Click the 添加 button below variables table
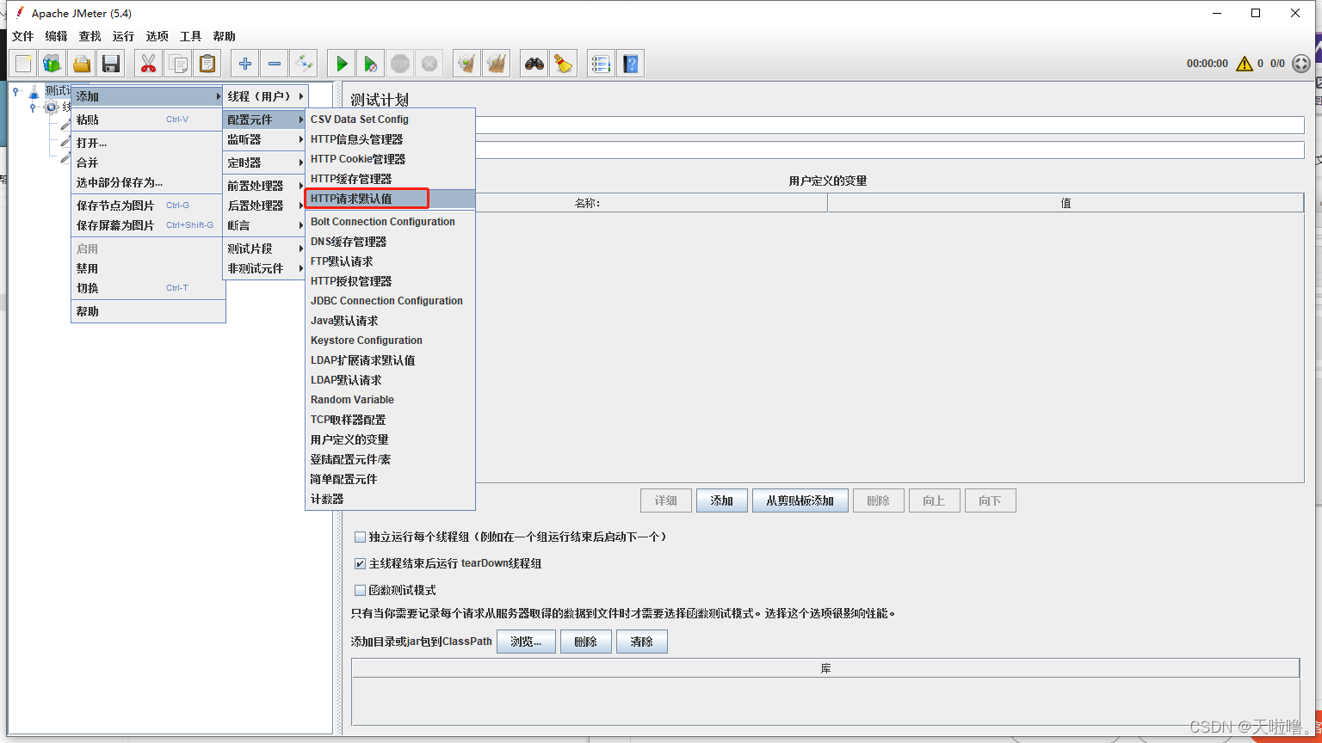 pyautogui.click(x=721, y=500)
